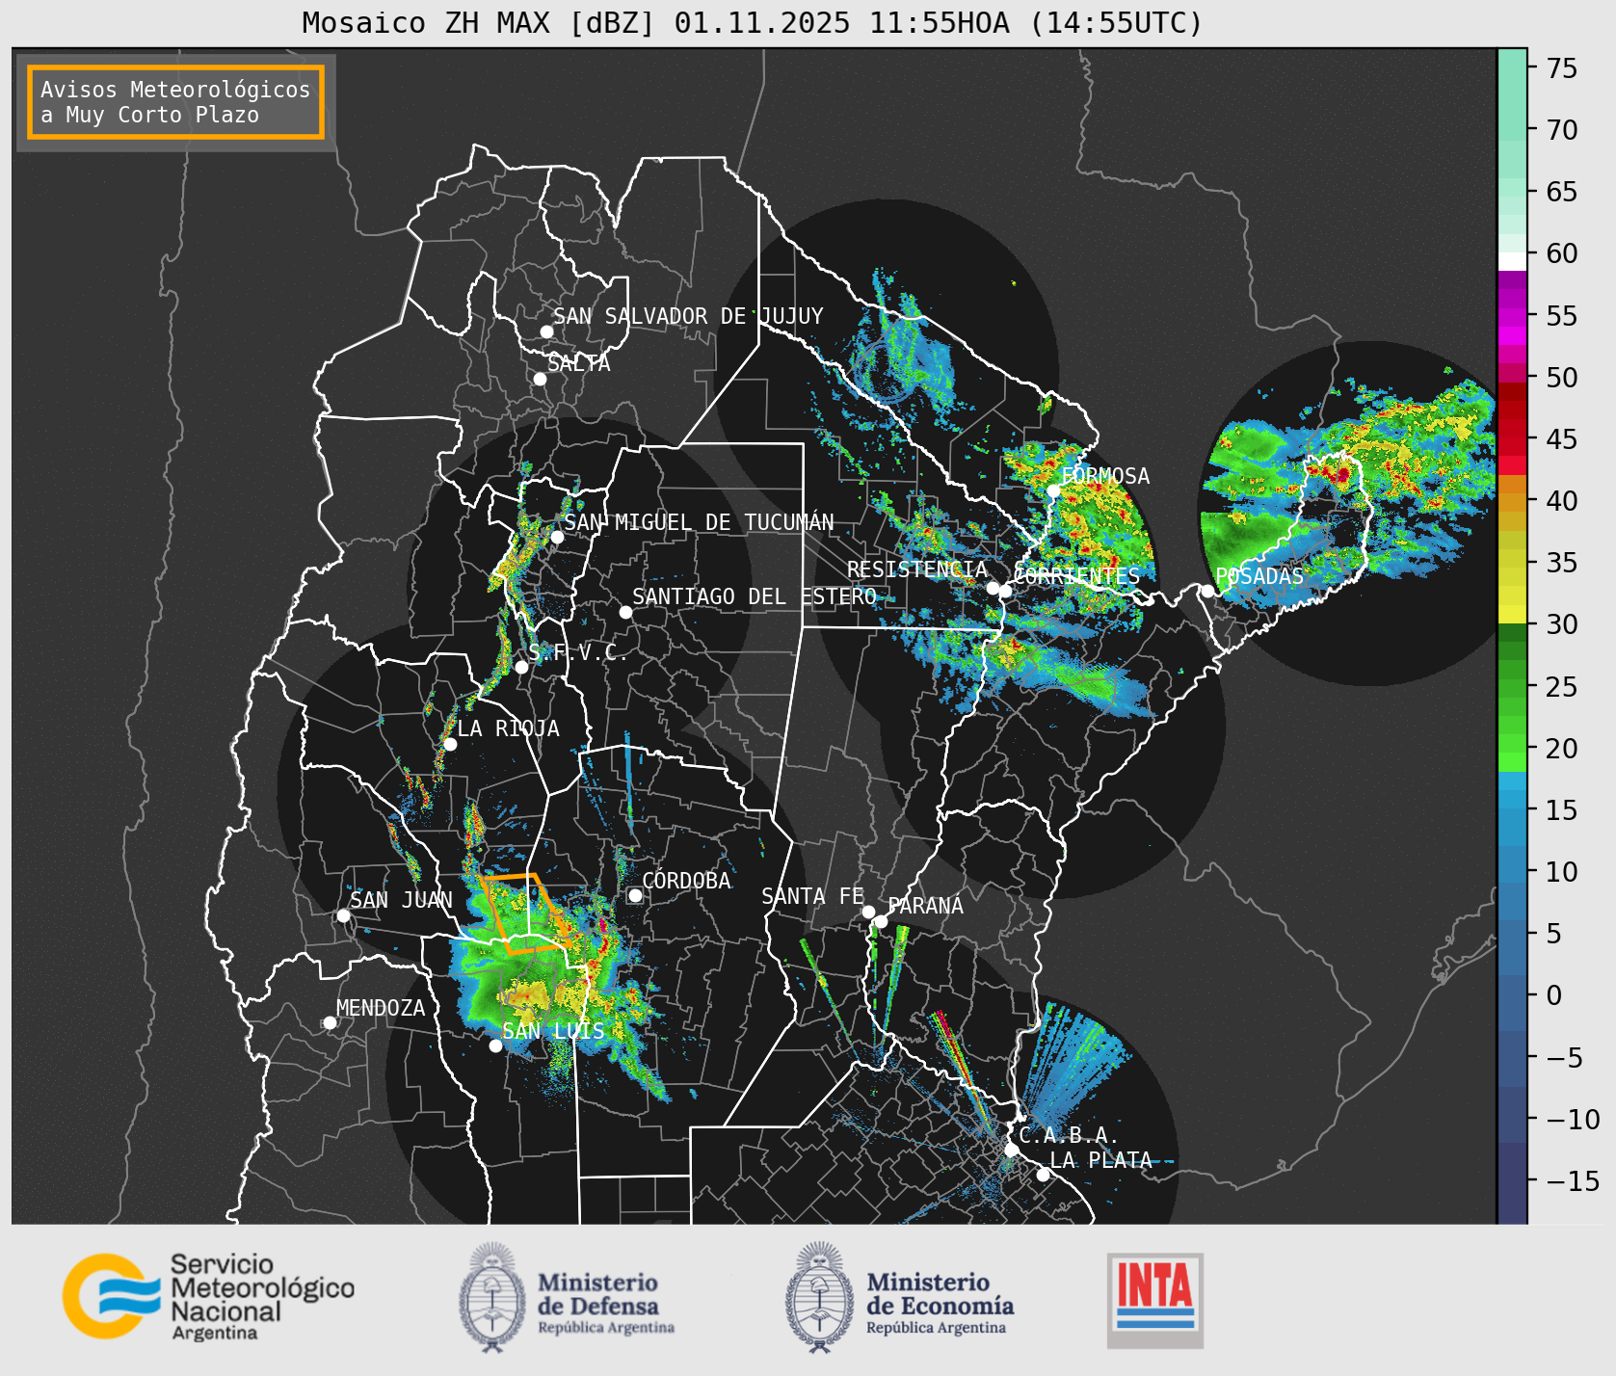The height and width of the screenshot is (1376, 1616).
Task: Click the POSADAS label
Action: tap(1259, 576)
